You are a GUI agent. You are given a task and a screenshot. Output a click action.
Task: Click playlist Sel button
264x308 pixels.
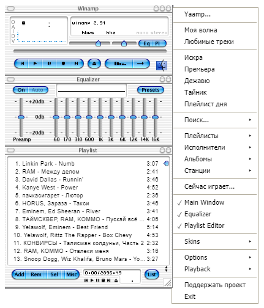point(54,274)
